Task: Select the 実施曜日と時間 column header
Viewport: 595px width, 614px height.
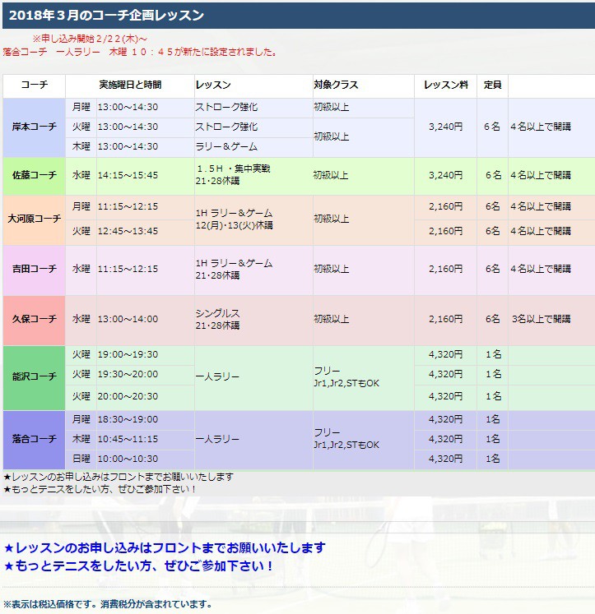Action: (x=129, y=85)
